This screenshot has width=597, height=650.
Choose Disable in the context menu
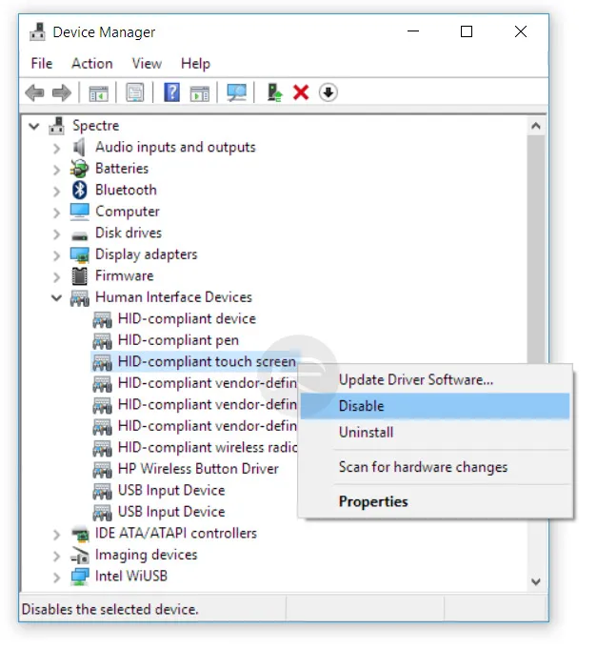[x=435, y=406]
